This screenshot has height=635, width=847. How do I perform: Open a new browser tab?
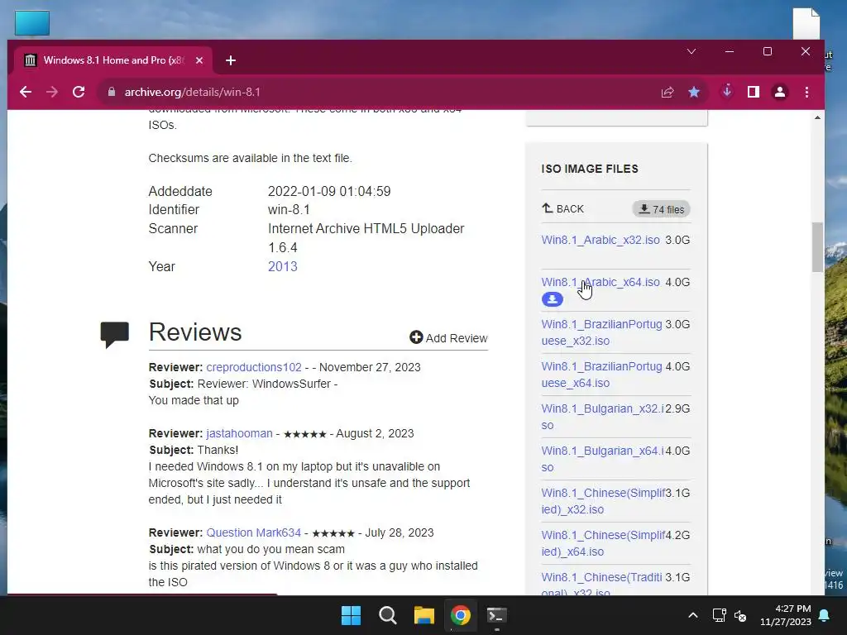(231, 60)
